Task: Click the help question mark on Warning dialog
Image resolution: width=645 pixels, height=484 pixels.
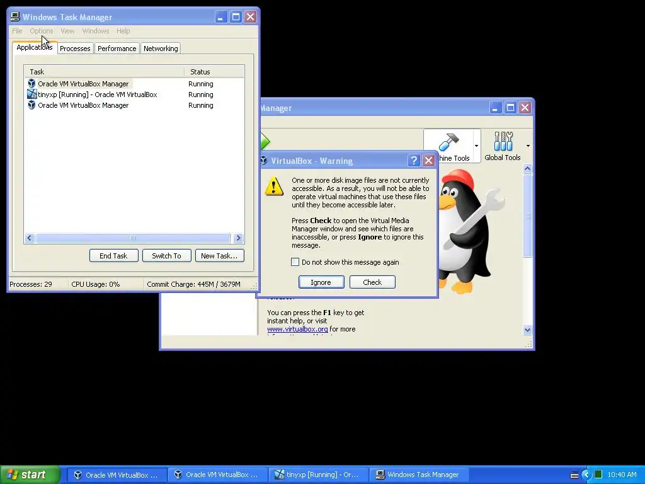Action: [414, 161]
